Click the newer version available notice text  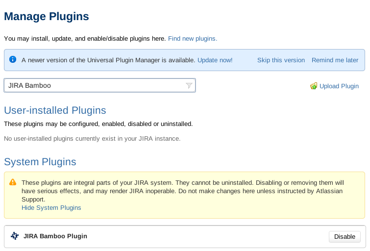[108, 60]
